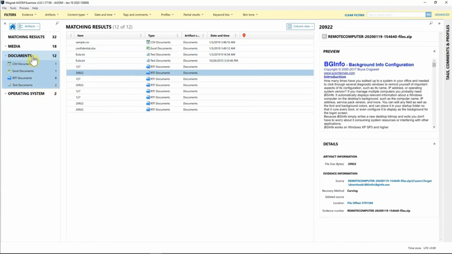Select the Text Documents tree item
Screen dimensions: 452x254
(x=32, y=85)
